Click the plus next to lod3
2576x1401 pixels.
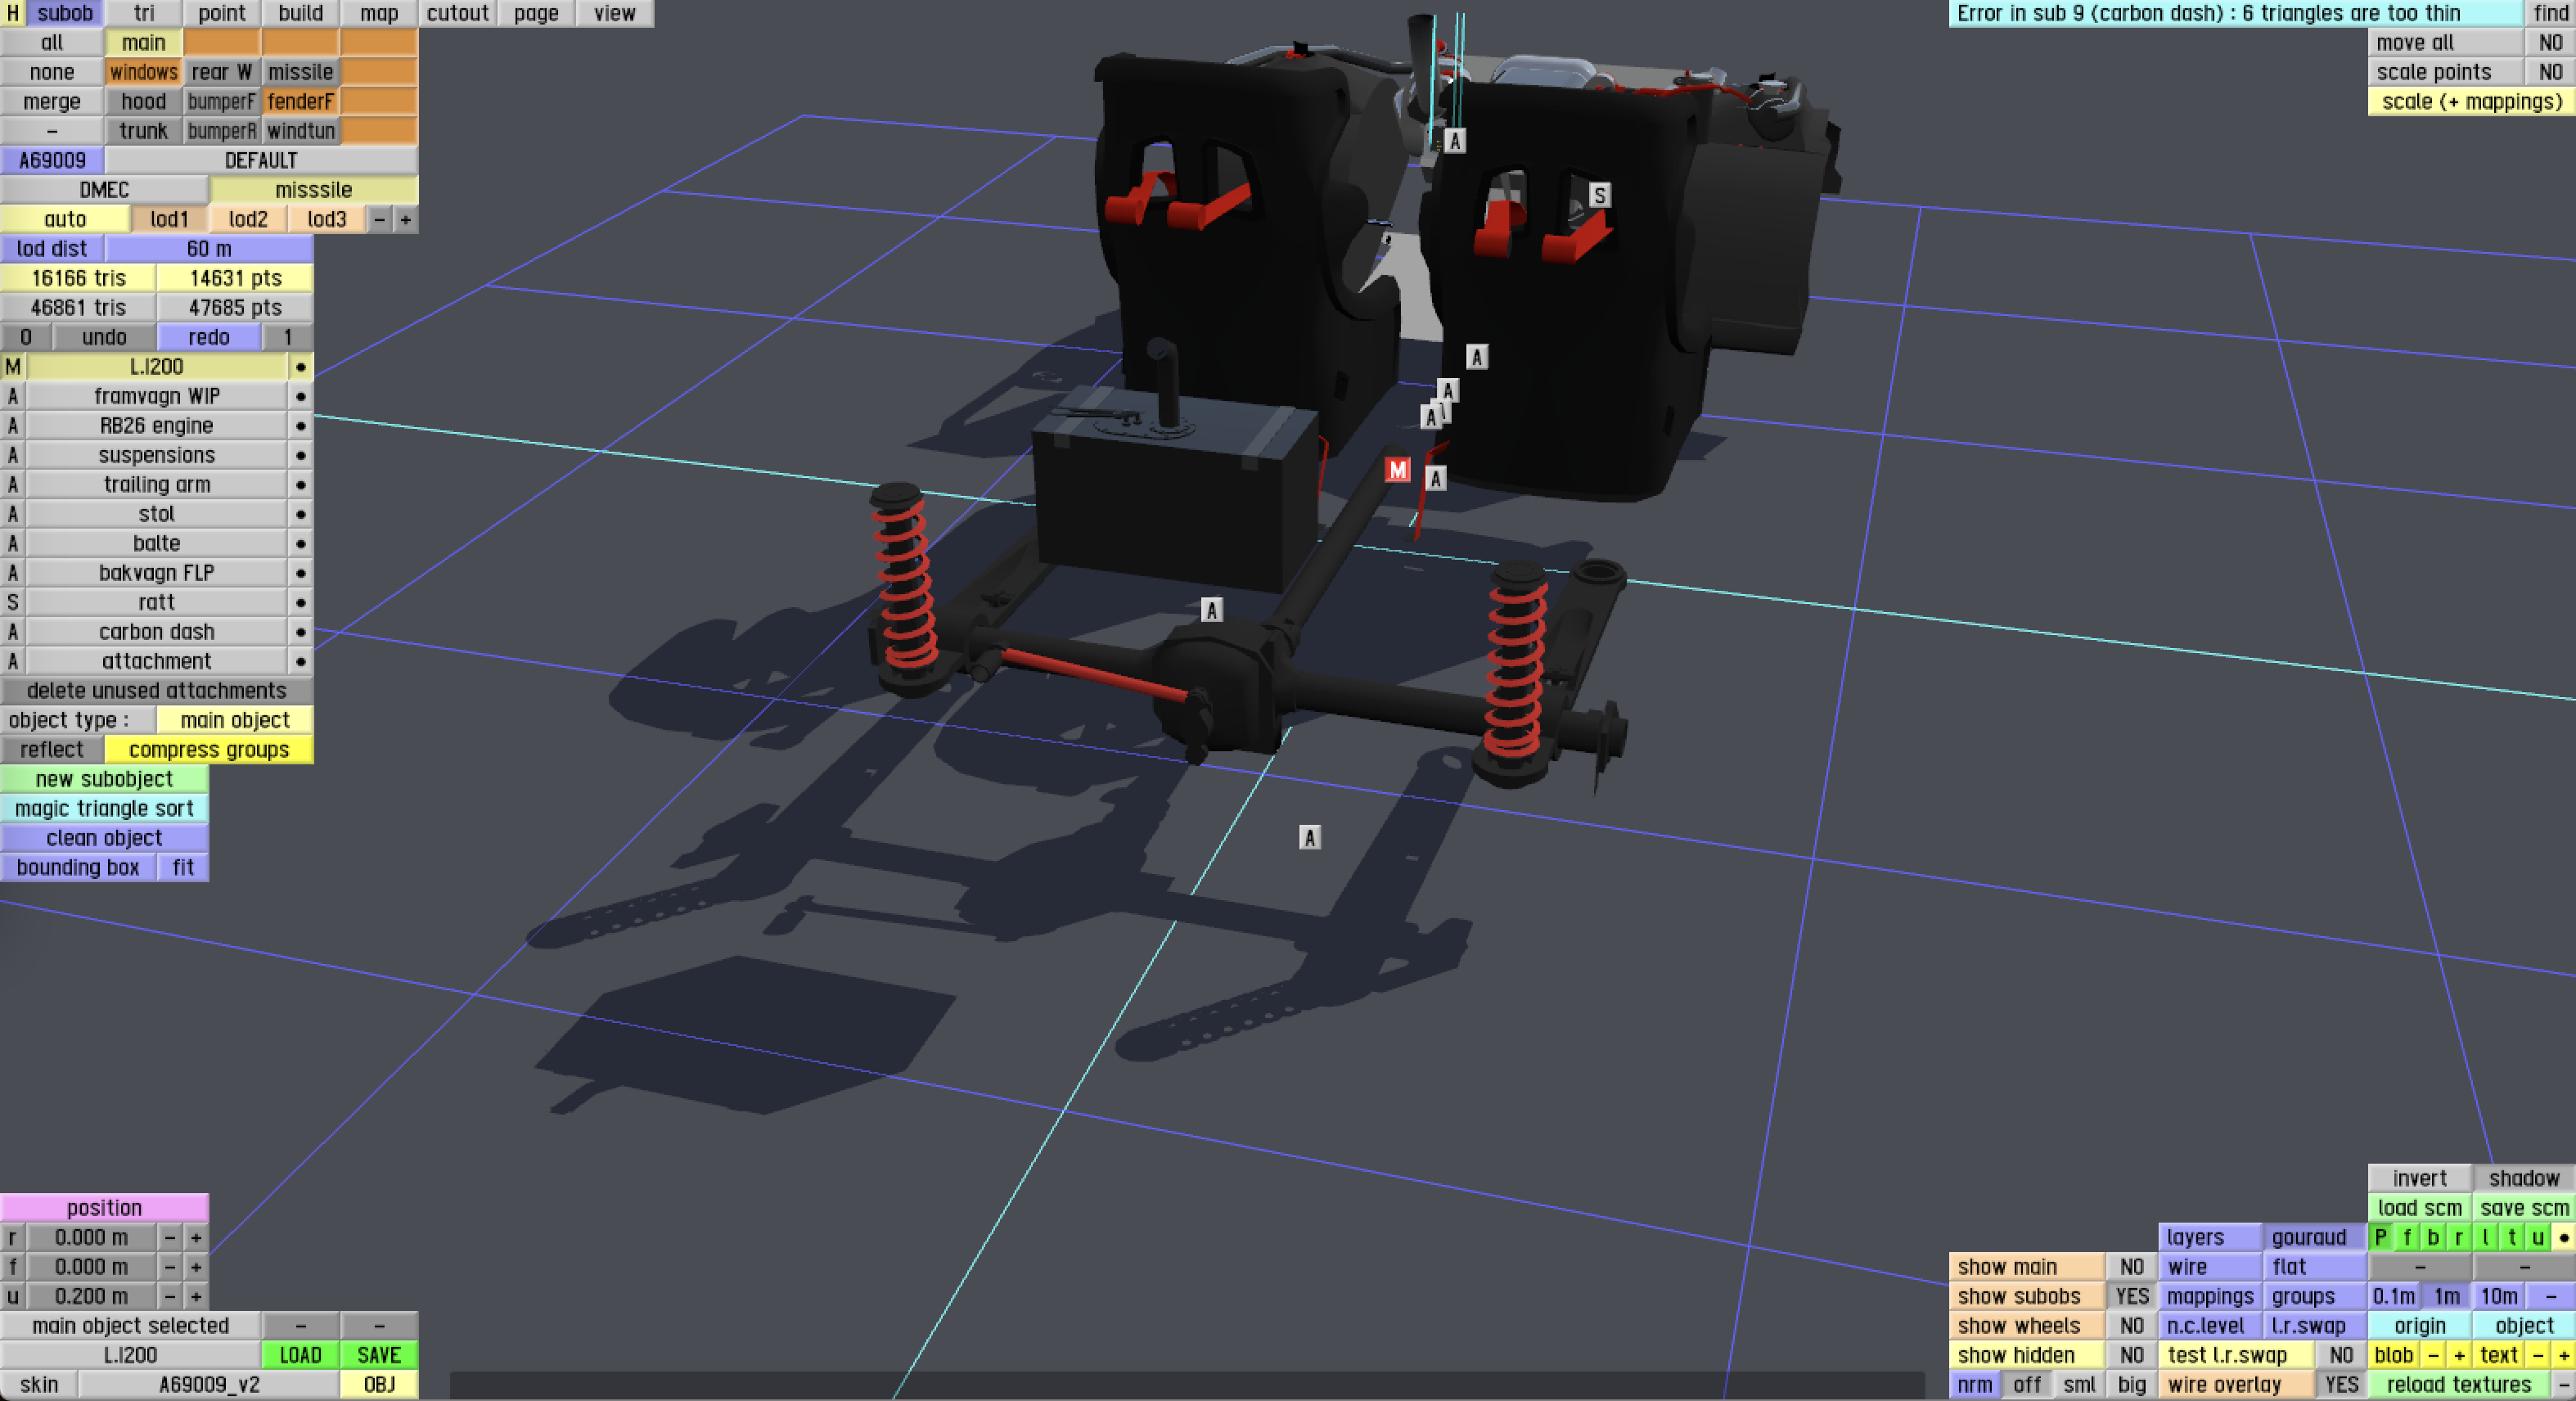tap(405, 219)
